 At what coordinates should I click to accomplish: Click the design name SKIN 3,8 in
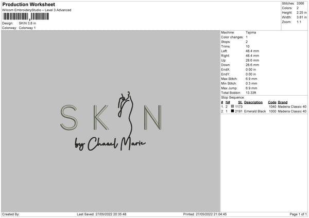click(27, 23)
